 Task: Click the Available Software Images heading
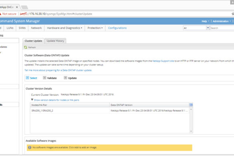(x=41, y=141)
